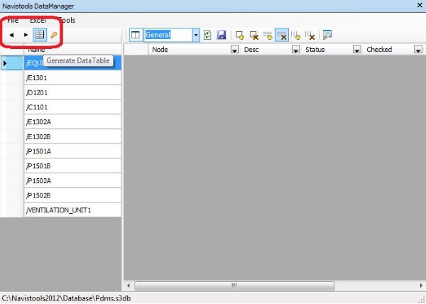
Task: Click the Generate DataTable icon
Action: coord(39,34)
